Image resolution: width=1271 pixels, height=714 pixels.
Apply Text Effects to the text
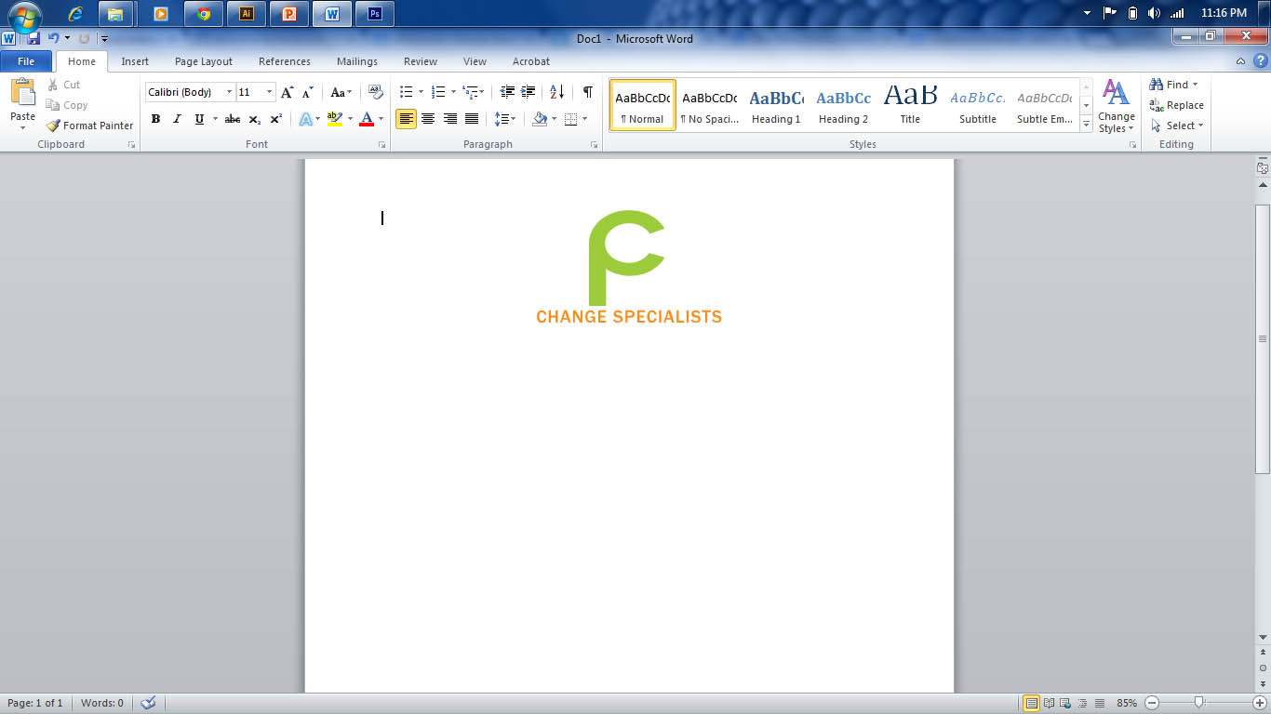pyautogui.click(x=305, y=119)
